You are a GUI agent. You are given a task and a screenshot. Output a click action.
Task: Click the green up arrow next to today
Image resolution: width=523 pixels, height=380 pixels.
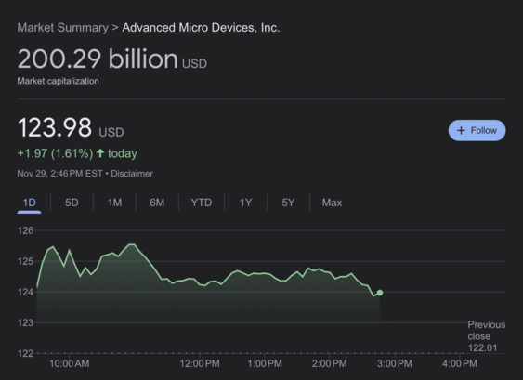100,153
